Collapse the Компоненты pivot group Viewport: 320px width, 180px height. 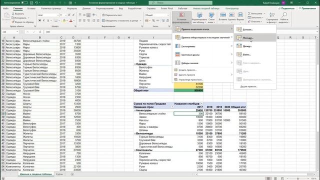[x=135, y=150]
